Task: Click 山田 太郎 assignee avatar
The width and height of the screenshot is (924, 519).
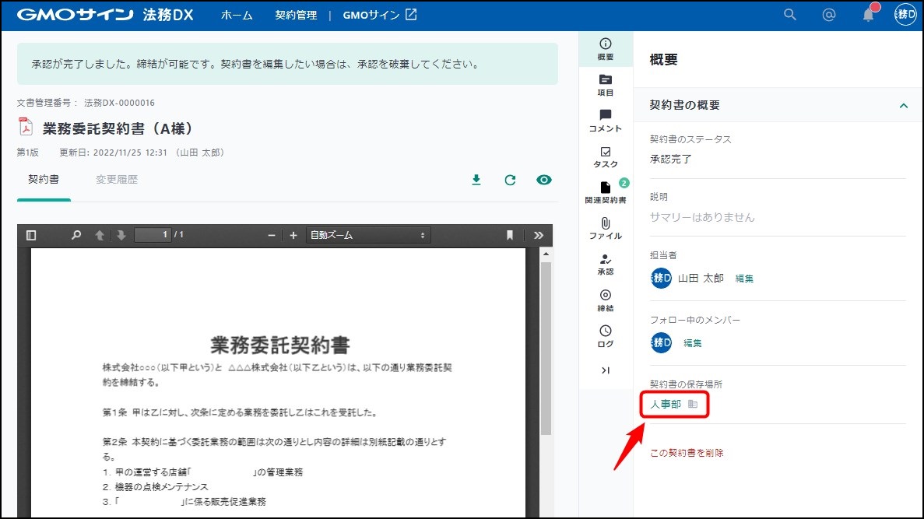Action: pos(661,278)
